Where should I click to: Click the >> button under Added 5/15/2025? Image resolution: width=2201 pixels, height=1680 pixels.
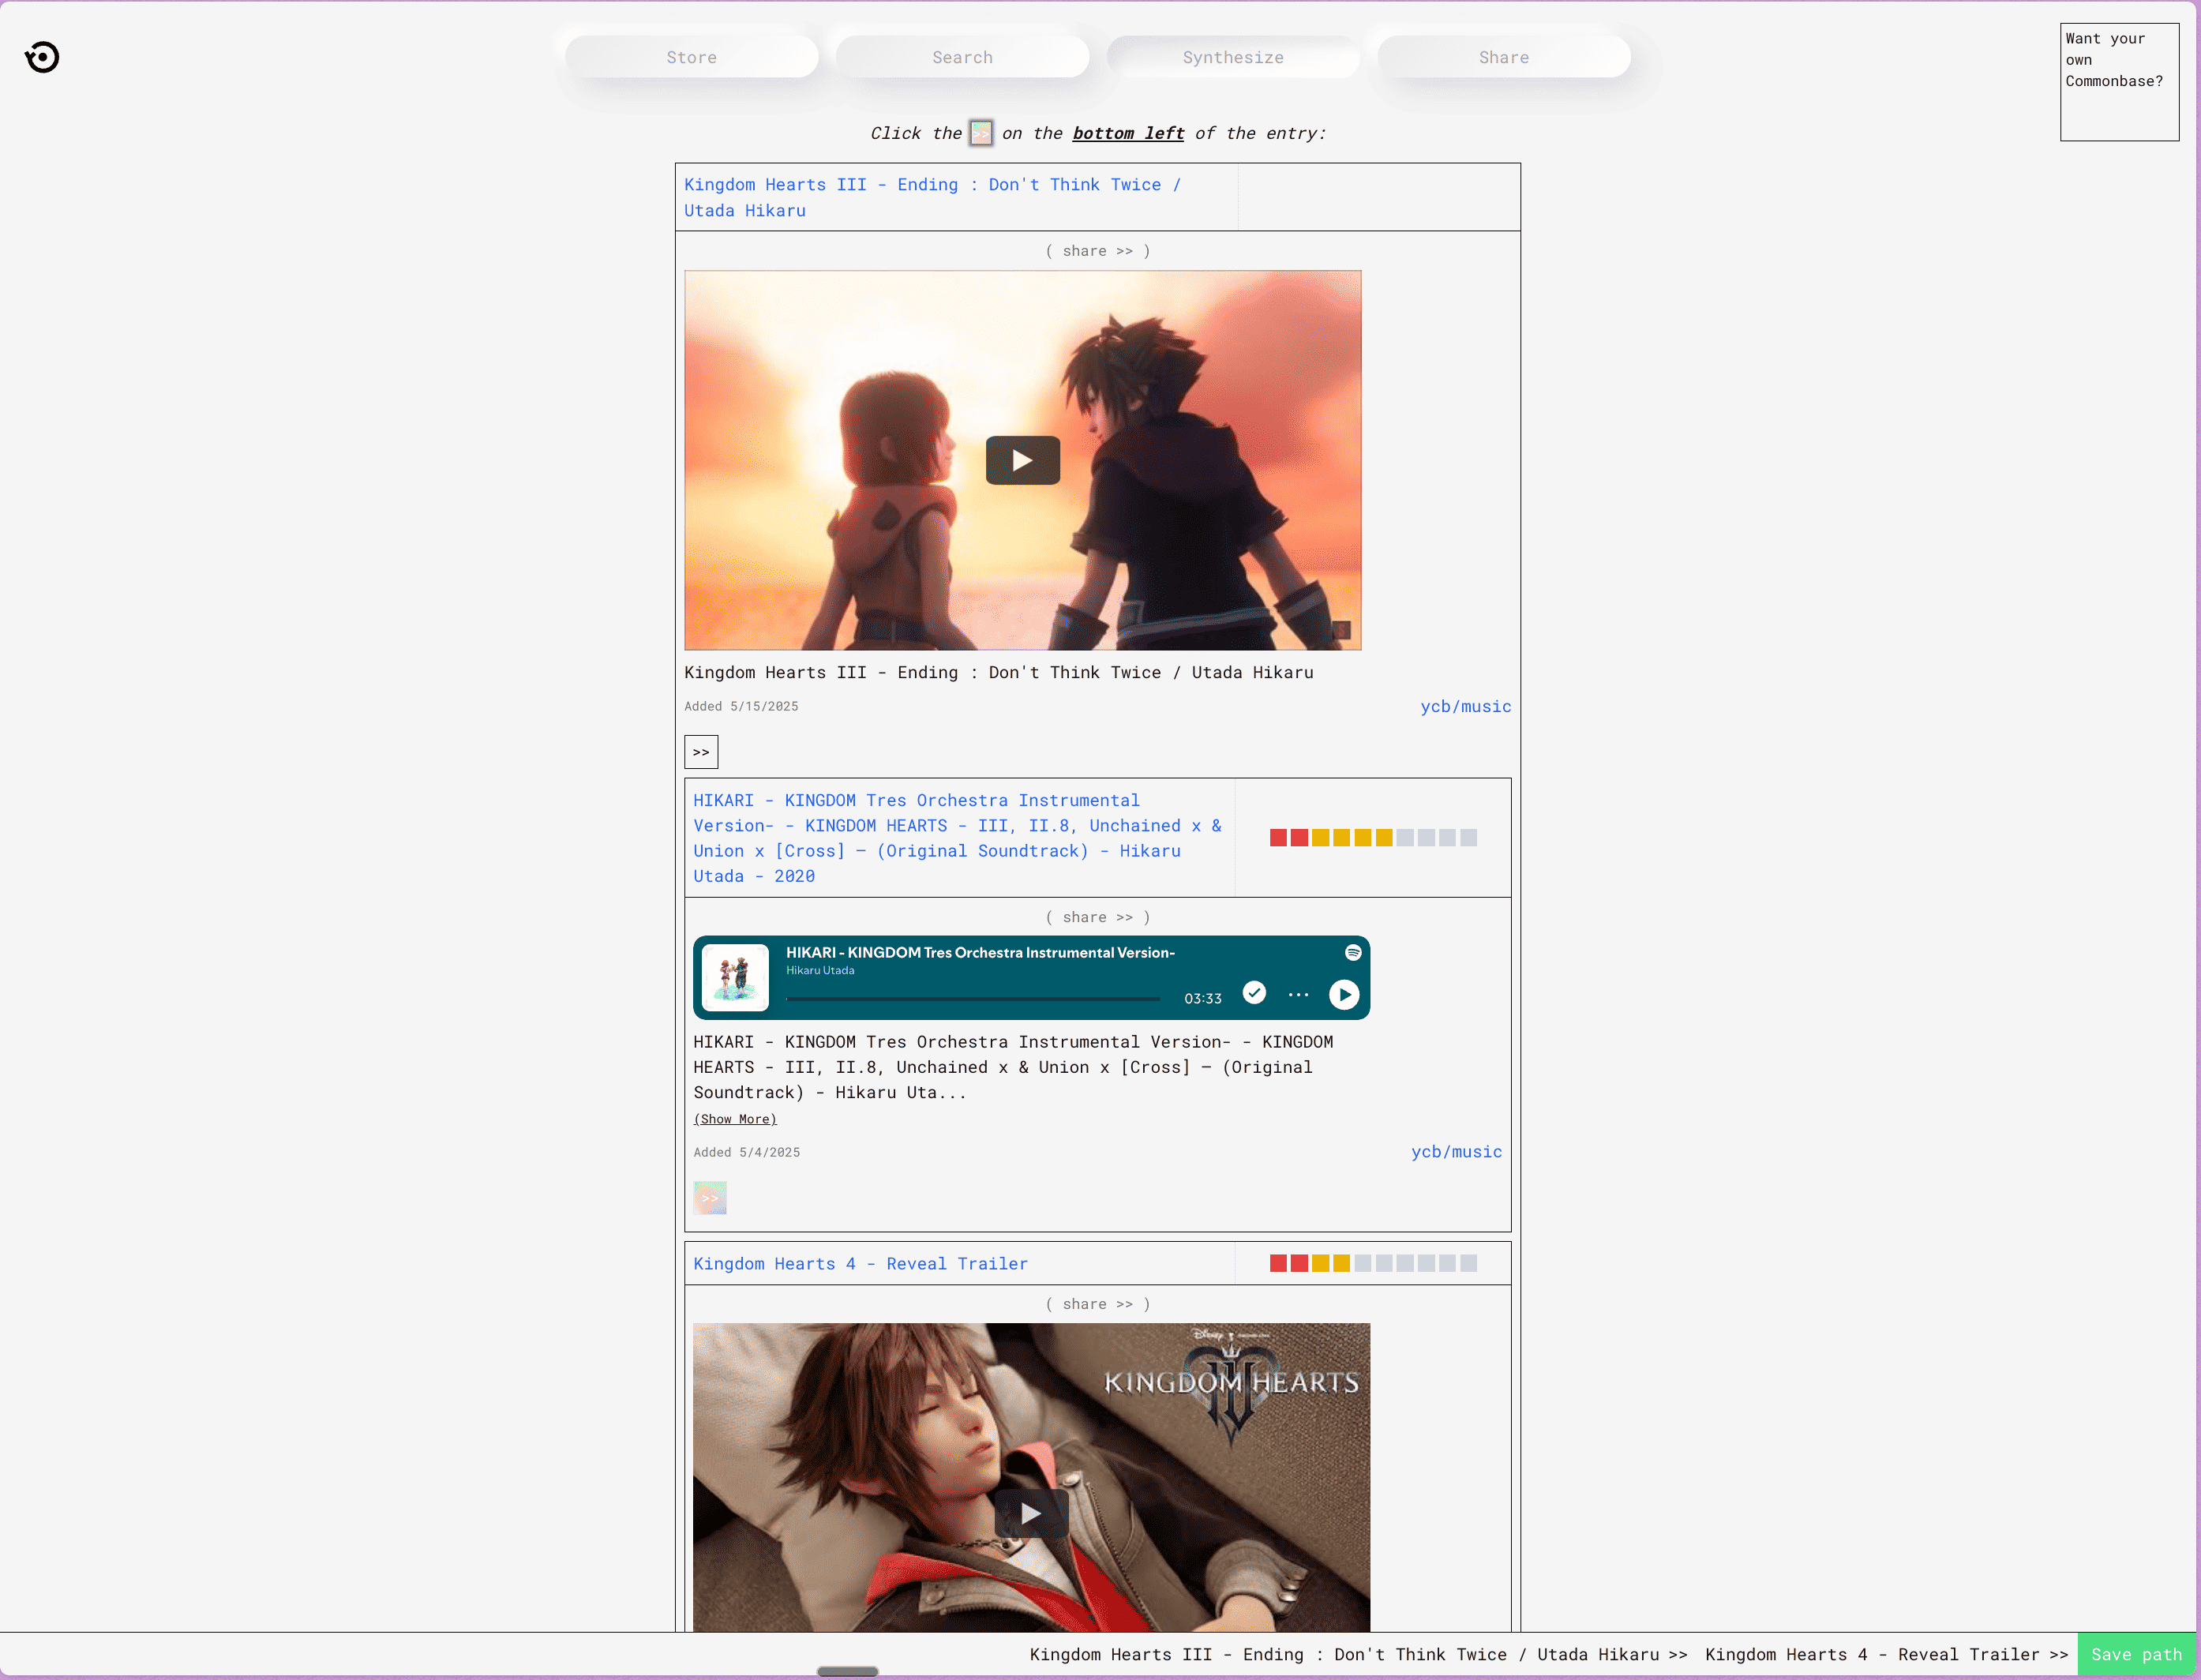701,752
